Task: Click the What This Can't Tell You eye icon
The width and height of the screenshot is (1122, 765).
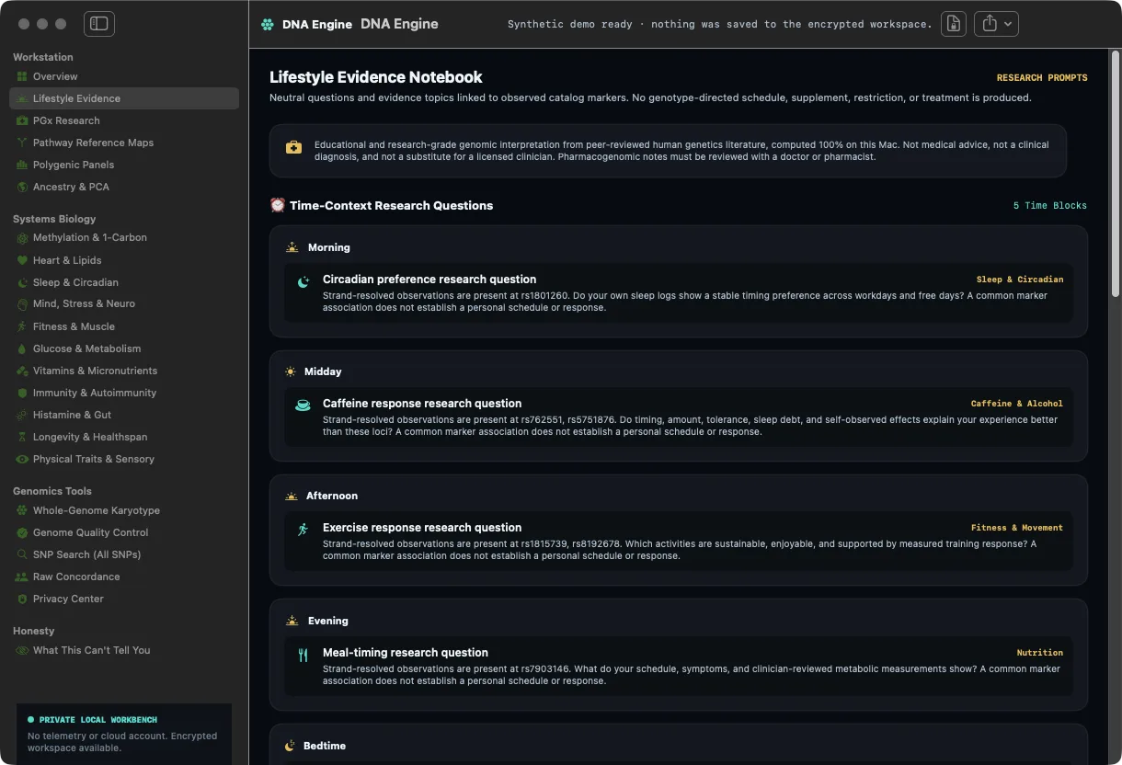Action: 22,650
